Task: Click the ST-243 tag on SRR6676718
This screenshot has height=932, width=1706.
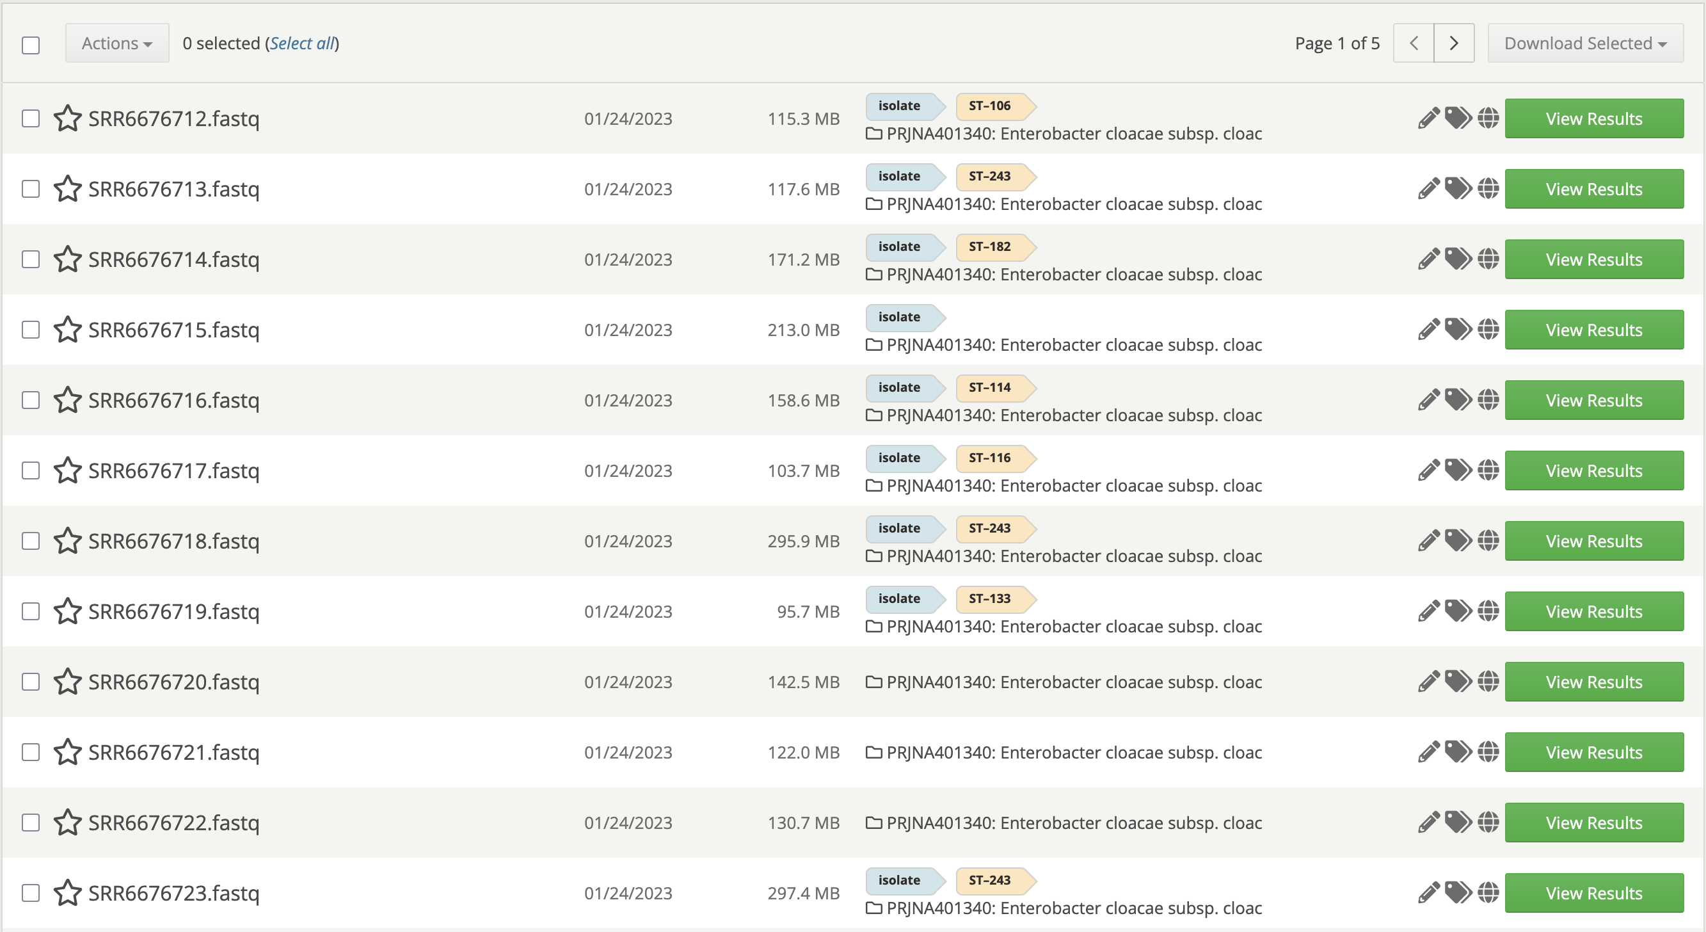Action: 991,528
